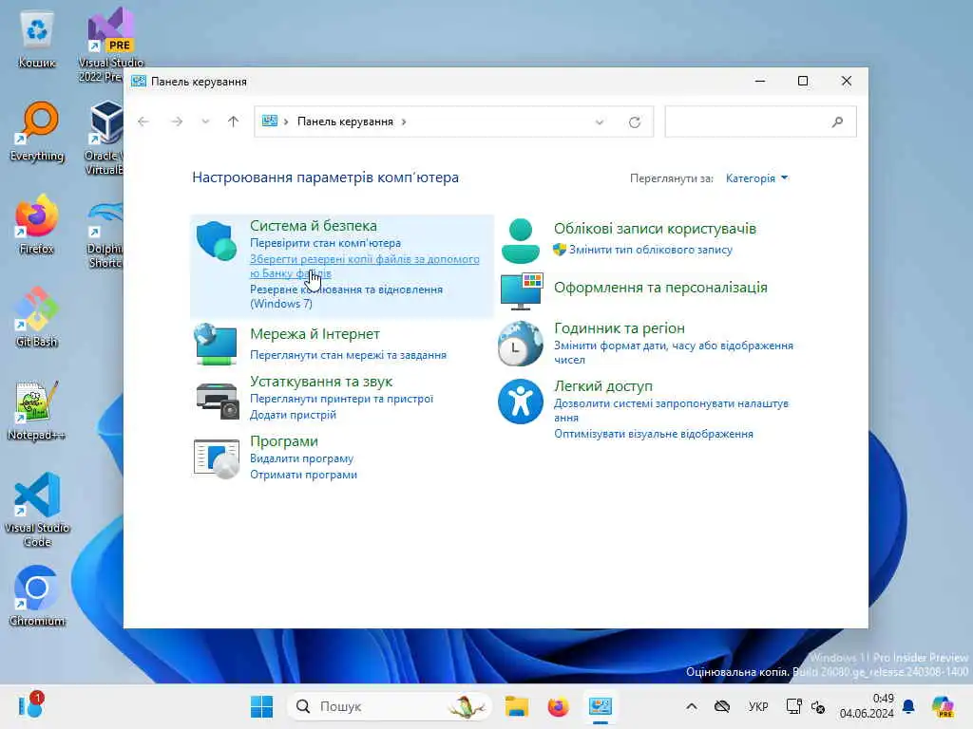Open the Copilot preview icon in taskbar corner

943,706
